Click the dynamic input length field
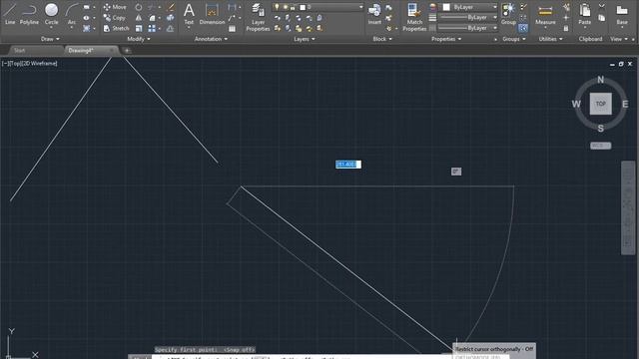Image resolution: width=639 pixels, height=359 pixels. 348,165
